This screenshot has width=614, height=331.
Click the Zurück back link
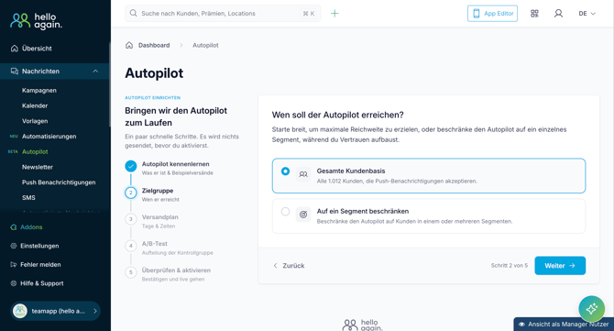[289, 266]
